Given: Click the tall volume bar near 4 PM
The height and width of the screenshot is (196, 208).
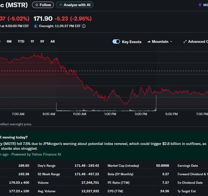Looking at the screenshot, I should click(x=156, y=104).
